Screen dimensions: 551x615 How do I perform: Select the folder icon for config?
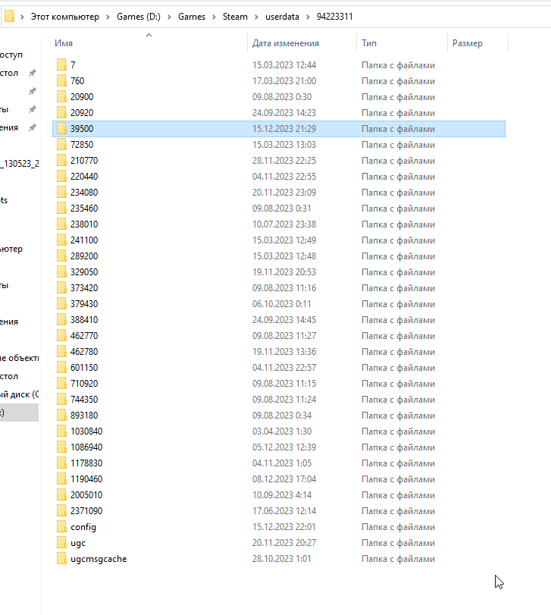point(61,527)
